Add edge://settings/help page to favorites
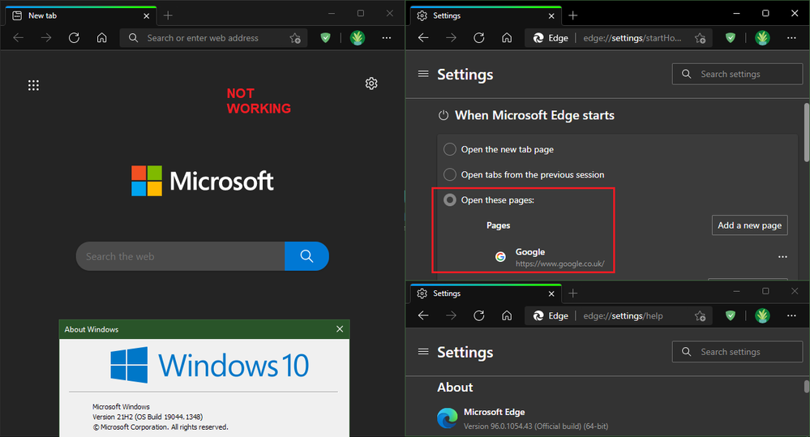The image size is (810, 437). [x=700, y=315]
